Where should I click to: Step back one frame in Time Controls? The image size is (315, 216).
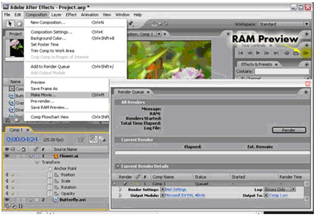(250, 53)
